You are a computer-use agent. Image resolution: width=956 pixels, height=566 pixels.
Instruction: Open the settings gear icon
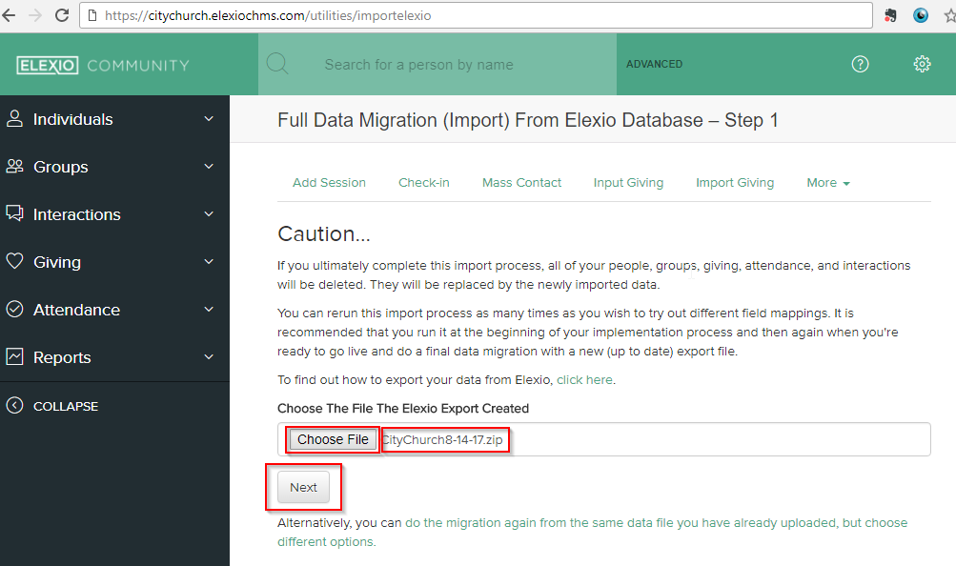(922, 64)
